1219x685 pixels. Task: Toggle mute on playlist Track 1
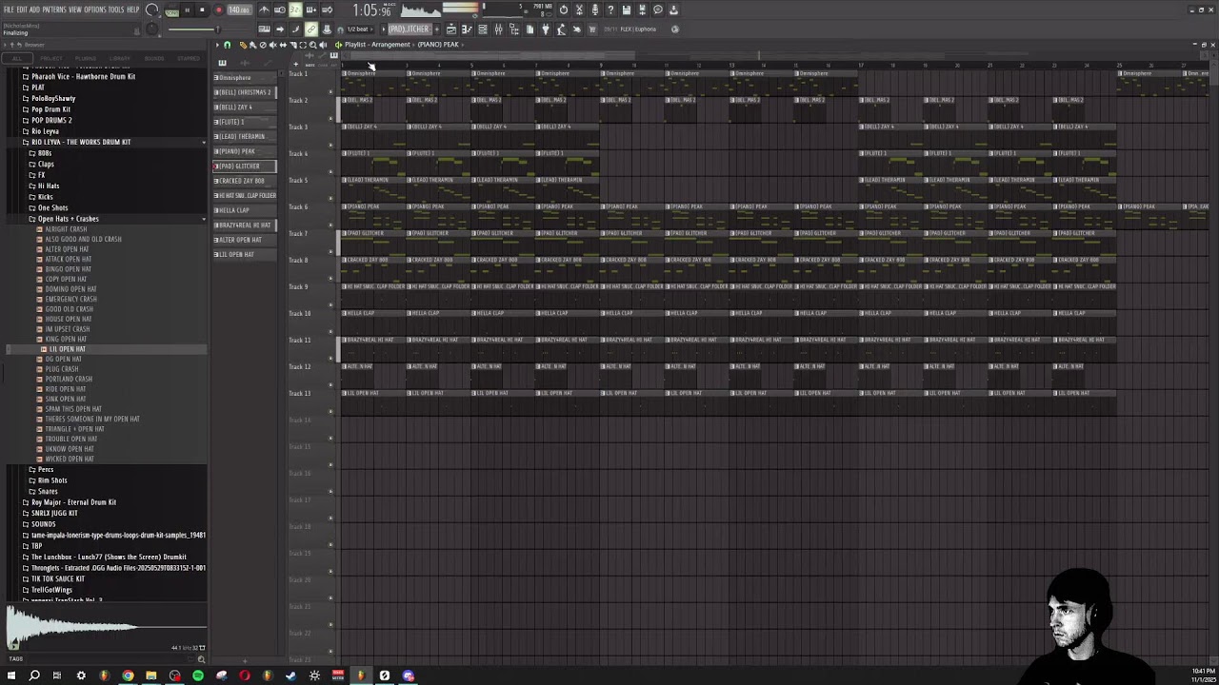pos(330,92)
